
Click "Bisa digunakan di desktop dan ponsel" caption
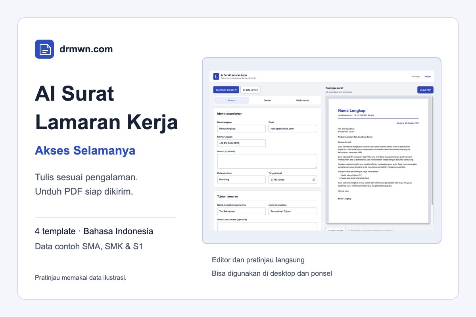[272, 273]
